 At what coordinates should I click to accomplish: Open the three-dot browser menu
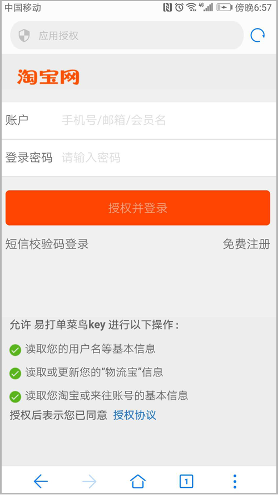tap(235, 482)
